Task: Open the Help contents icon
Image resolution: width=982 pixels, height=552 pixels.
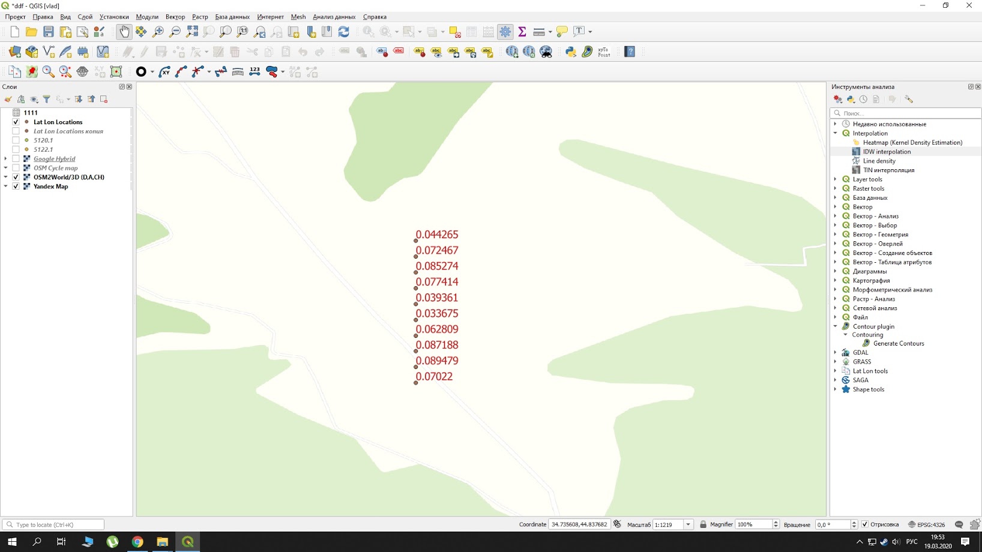Action: (x=630, y=52)
